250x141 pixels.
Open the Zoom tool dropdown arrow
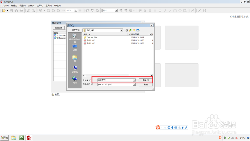[44, 11]
